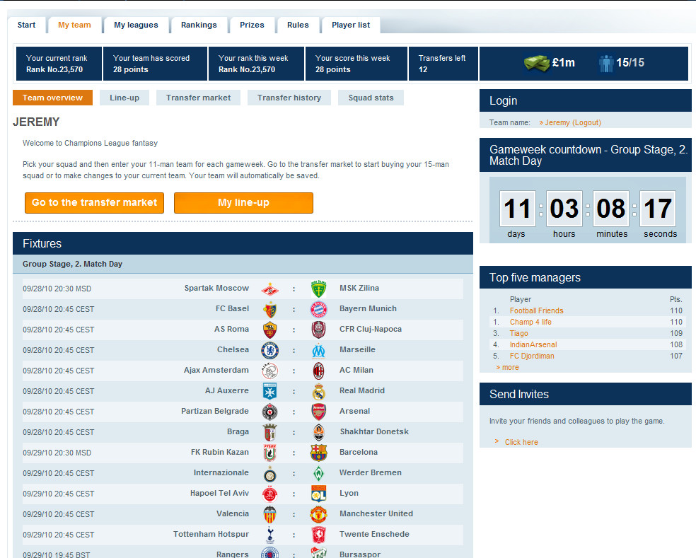Click the countdown seconds counter
Screen dimensions: 696x558
coord(658,209)
